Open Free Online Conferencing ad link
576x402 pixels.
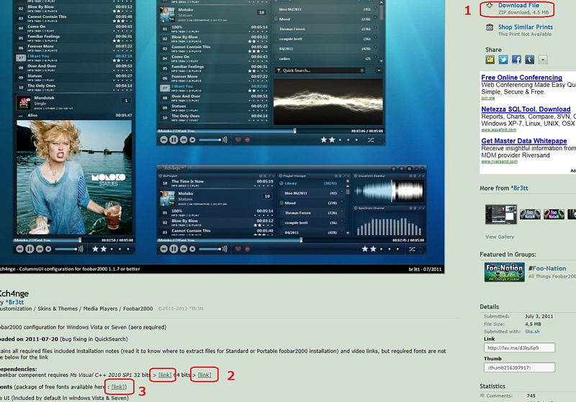521,78
